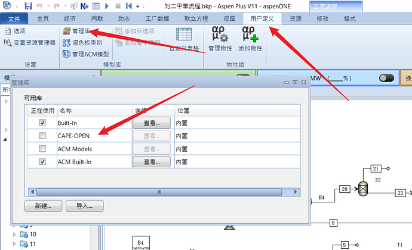
Task: Switch to the 主页 ribbon tab
Action: (42, 18)
